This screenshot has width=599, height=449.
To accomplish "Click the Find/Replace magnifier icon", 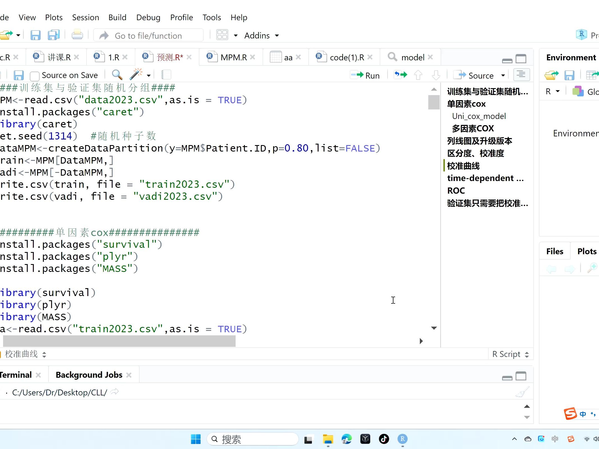I will point(117,75).
